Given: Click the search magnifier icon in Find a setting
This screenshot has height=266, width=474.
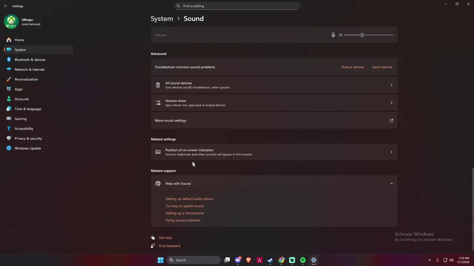Looking at the screenshot, I should [x=178, y=6].
